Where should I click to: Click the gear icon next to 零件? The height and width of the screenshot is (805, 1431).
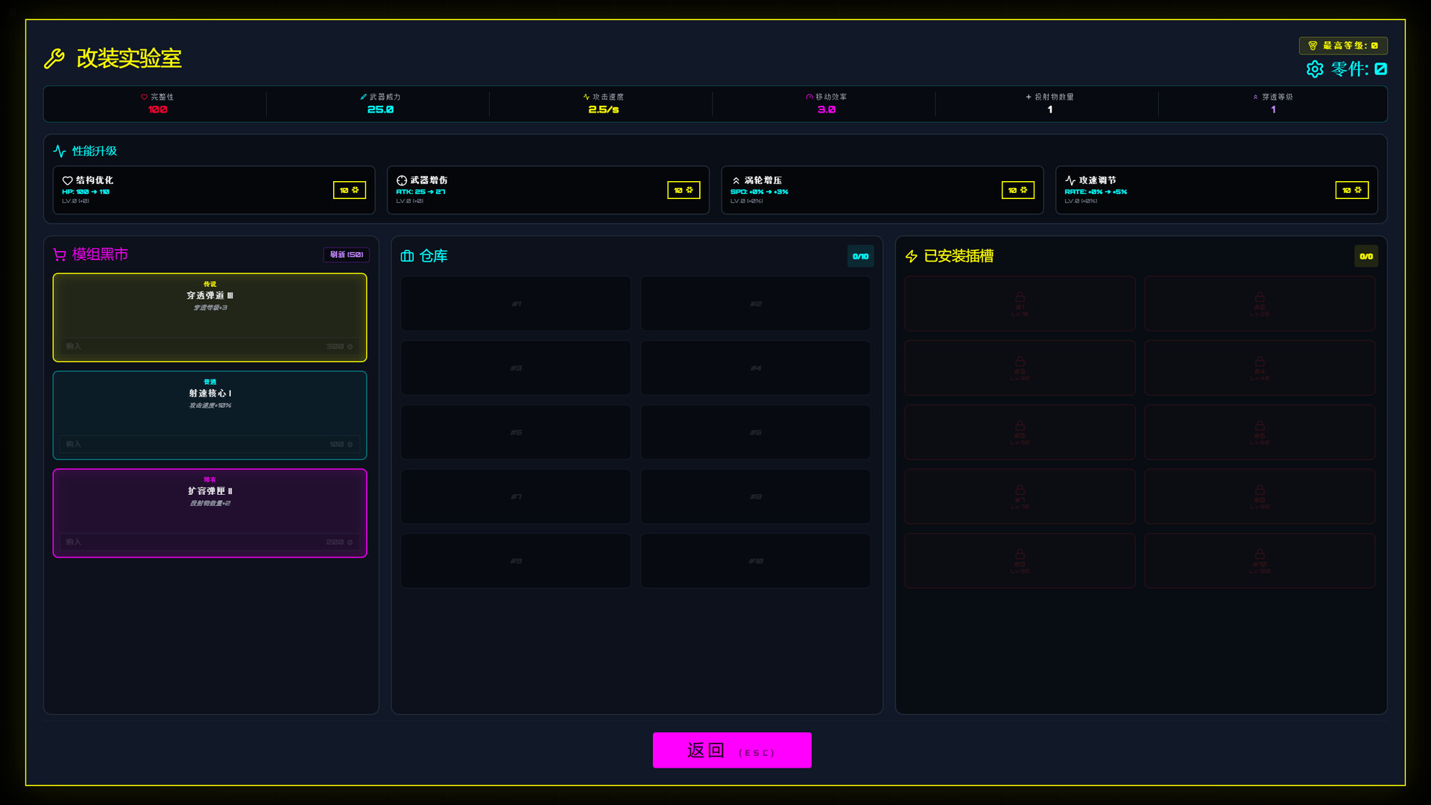[1315, 69]
